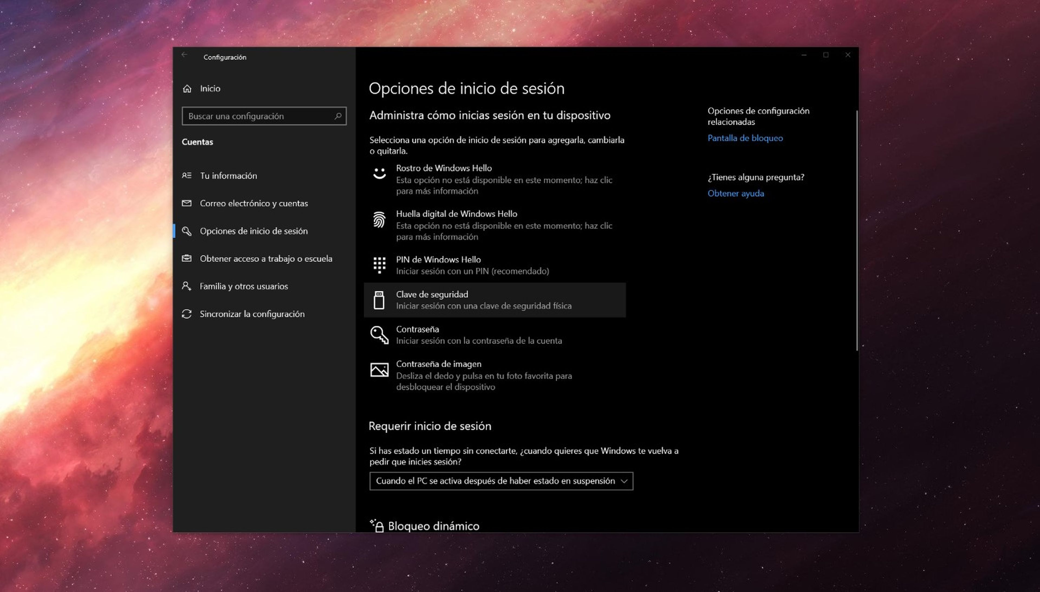Click the Bloqueo dinámico heading
Image resolution: width=1040 pixels, height=592 pixels.
click(434, 526)
